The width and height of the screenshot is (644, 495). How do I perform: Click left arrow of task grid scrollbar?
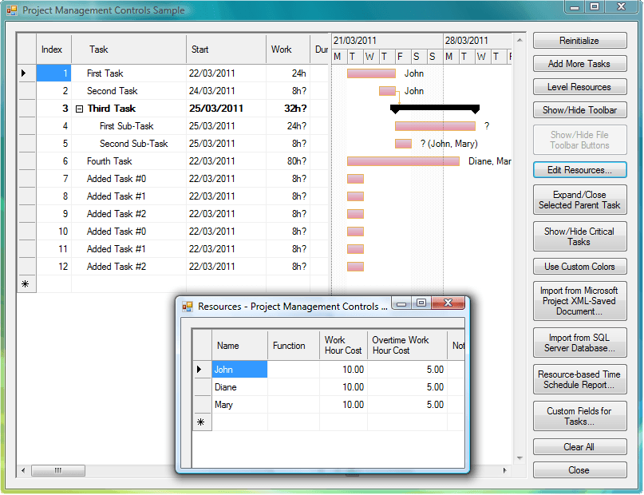pyautogui.click(x=23, y=470)
